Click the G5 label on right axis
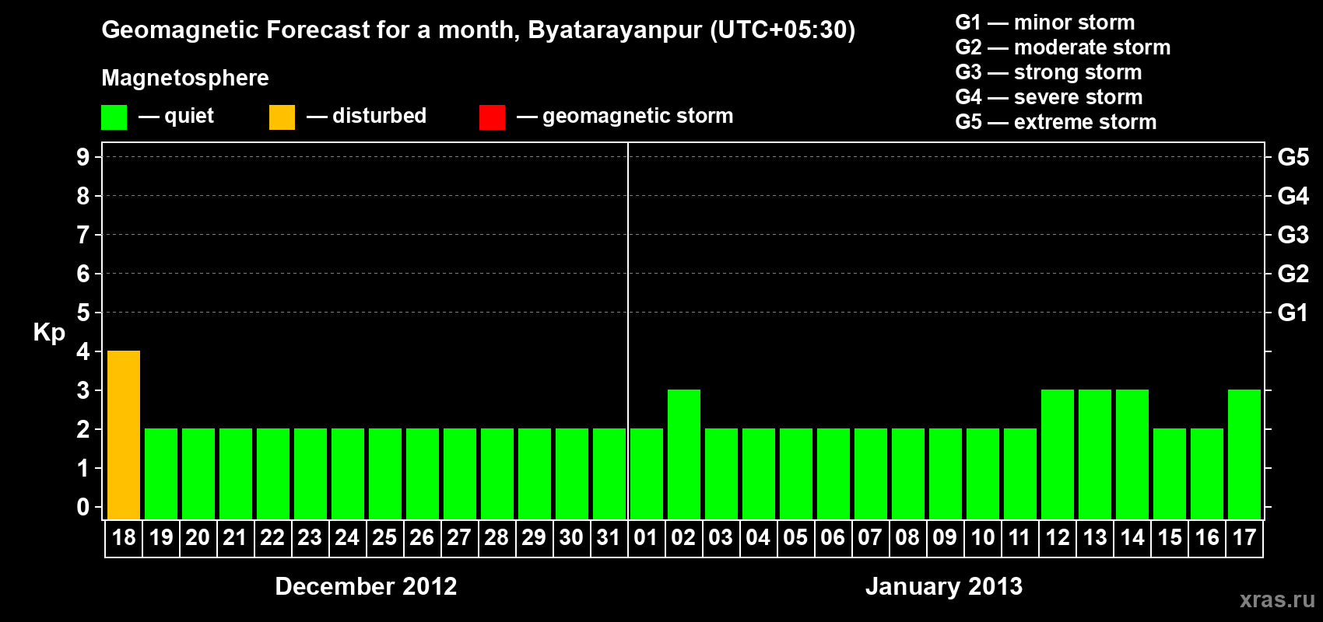Image resolution: width=1323 pixels, height=622 pixels. 1293,157
